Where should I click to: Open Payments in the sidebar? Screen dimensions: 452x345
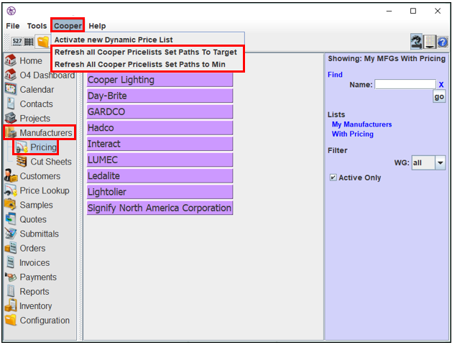point(31,277)
